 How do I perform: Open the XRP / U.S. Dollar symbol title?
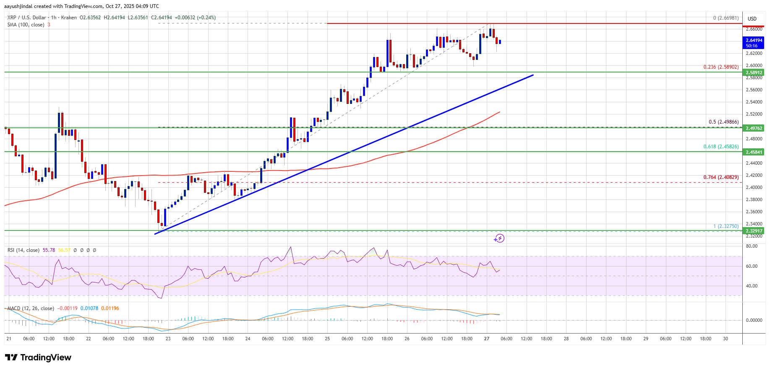(x=26, y=18)
